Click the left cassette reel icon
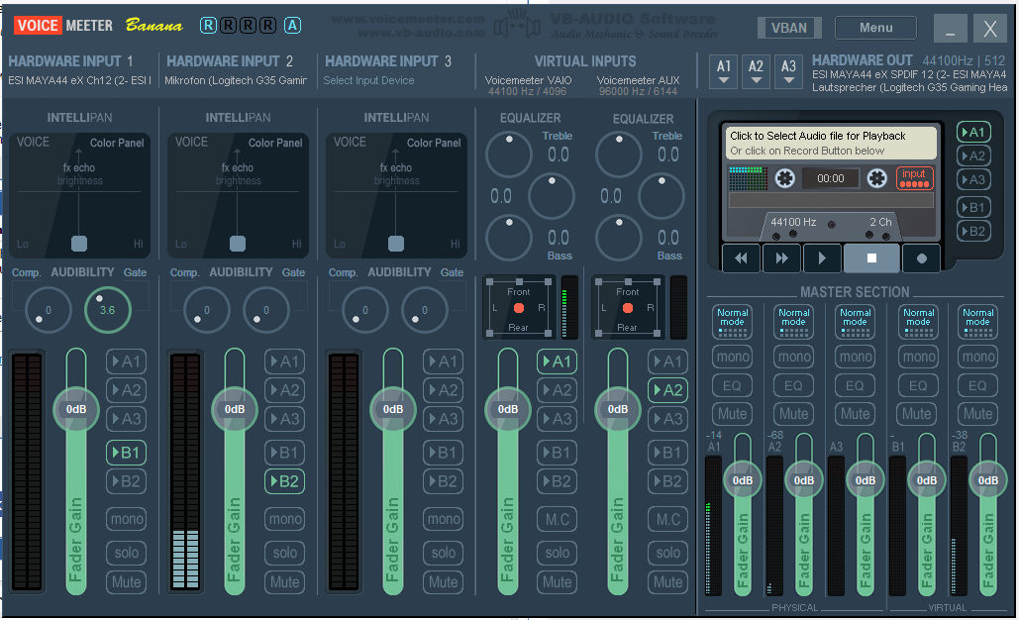1019x620 pixels. tap(784, 178)
